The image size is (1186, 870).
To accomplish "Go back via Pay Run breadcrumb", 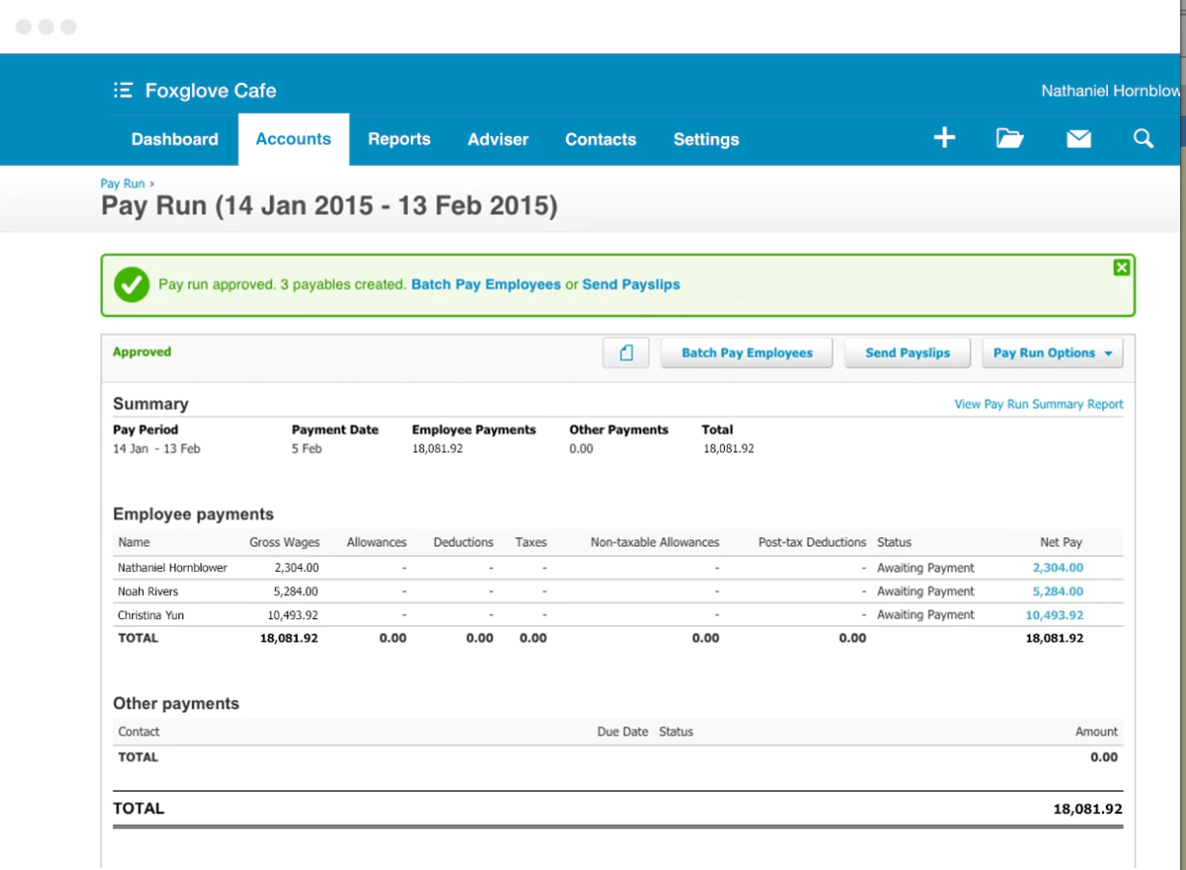I will coord(122,183).
